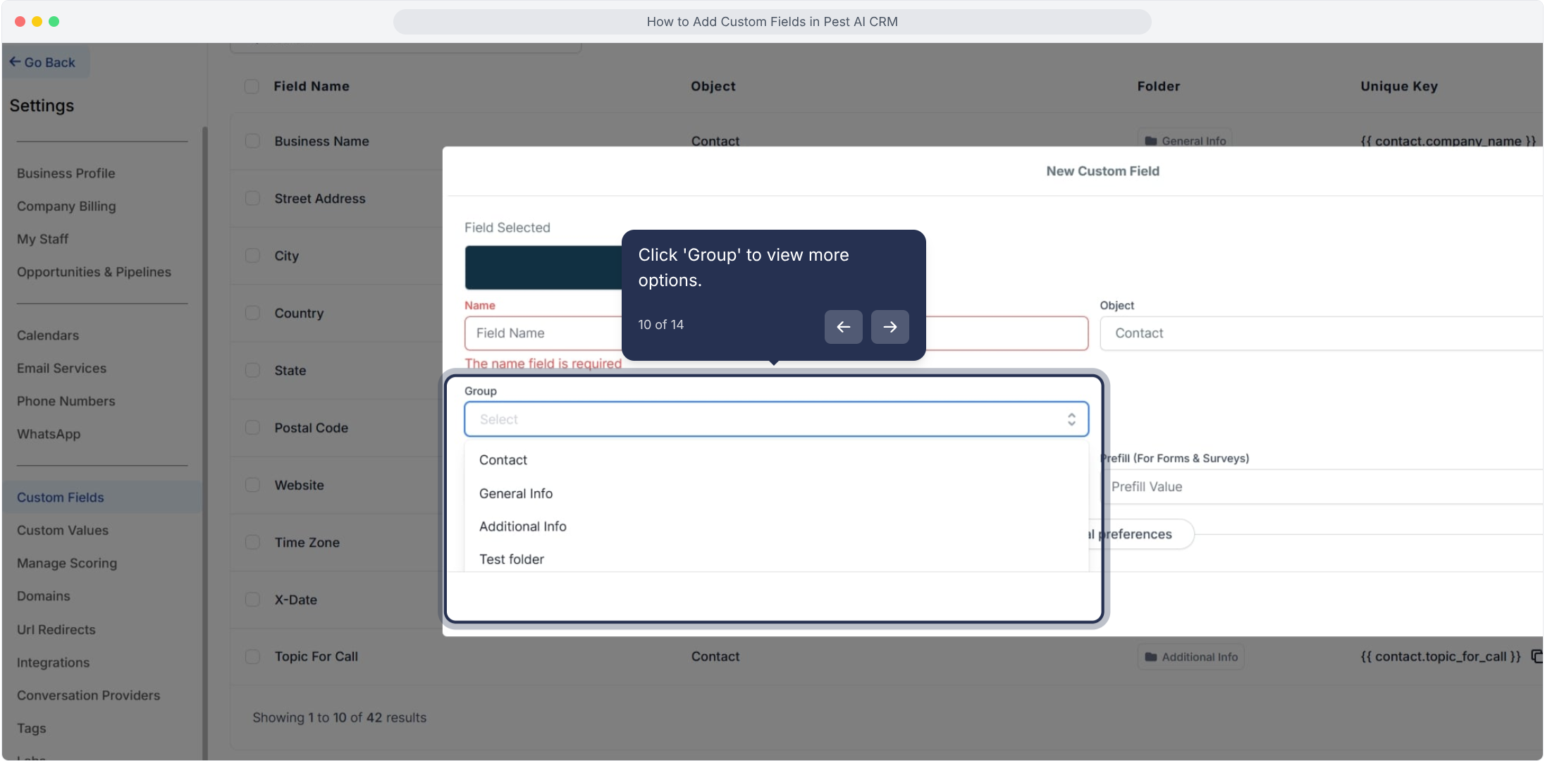Open My Staff settings

[x=43, y=239]
